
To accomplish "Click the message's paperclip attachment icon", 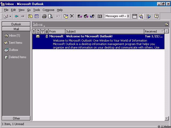I will 47,36.
